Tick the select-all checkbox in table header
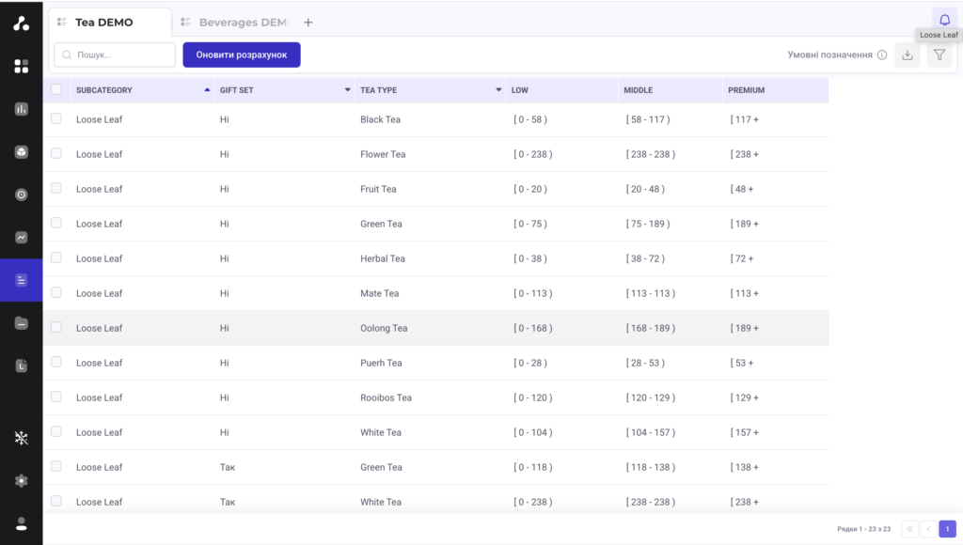Image resolution: width=963 pixels, height=545 pixels. click(56, 89)
